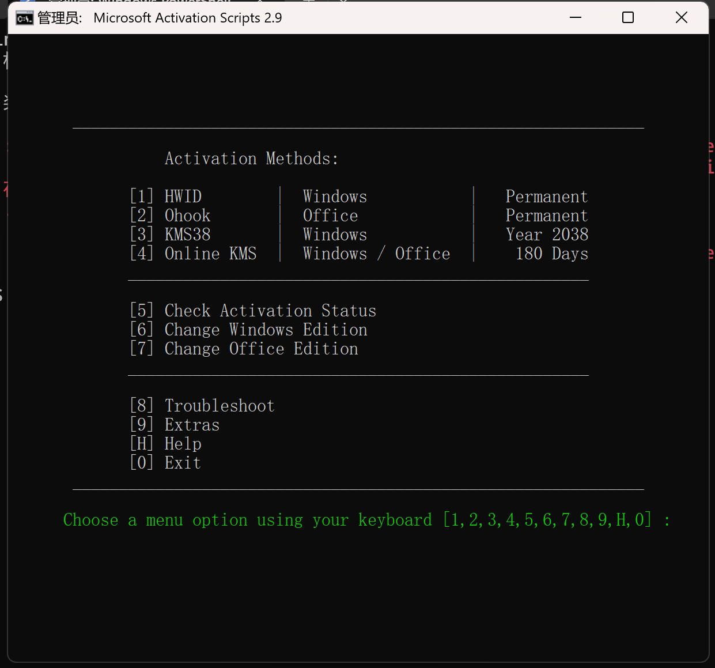Click Permanent in the HWID row
Image resolution: width=715 pixels, height=668 pixels.
click(x=547, y=197)
